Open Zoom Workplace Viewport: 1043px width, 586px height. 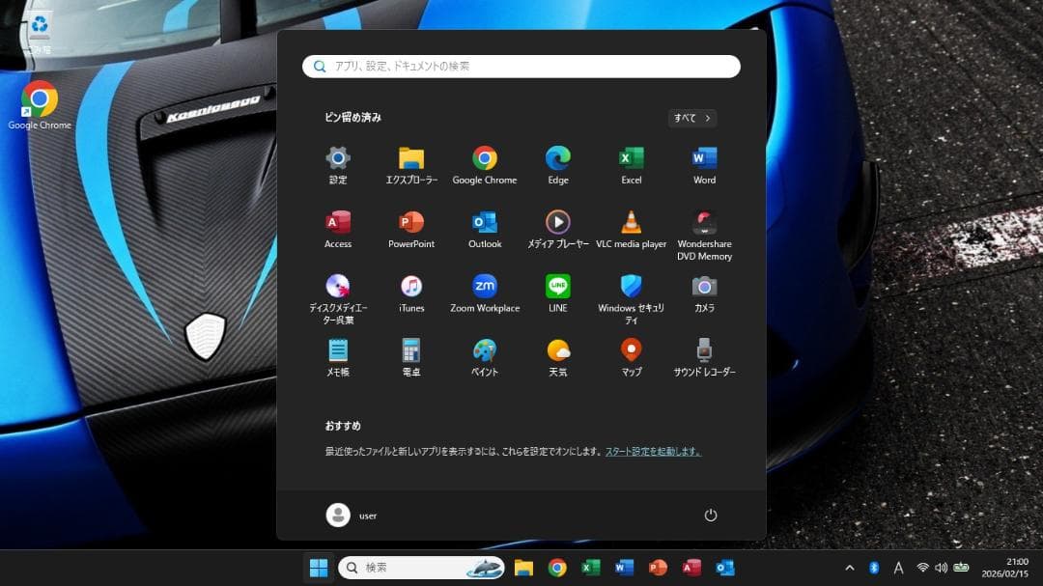click(x=484, y=293)
